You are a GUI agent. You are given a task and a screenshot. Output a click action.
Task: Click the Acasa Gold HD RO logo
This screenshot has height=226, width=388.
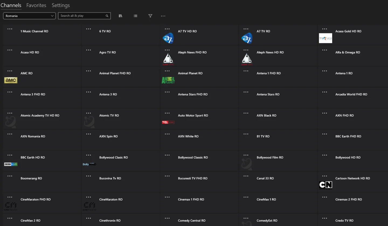tap(325, 38)
